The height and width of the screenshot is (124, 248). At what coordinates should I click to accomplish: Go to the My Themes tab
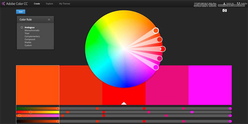pyautogui.click(x=64, y=4)
